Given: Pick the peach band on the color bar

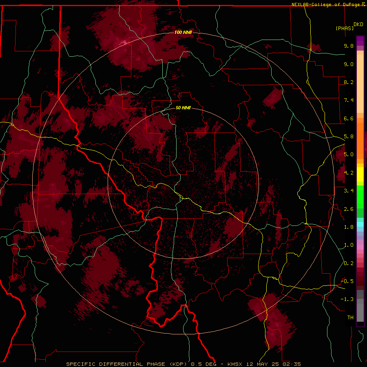Looking at the screenshot, I should click(360, 82).
